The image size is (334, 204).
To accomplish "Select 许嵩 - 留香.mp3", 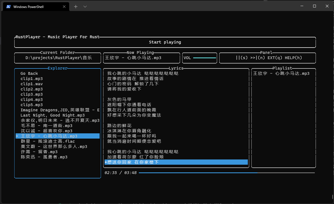I will click(x=39, y=152).
